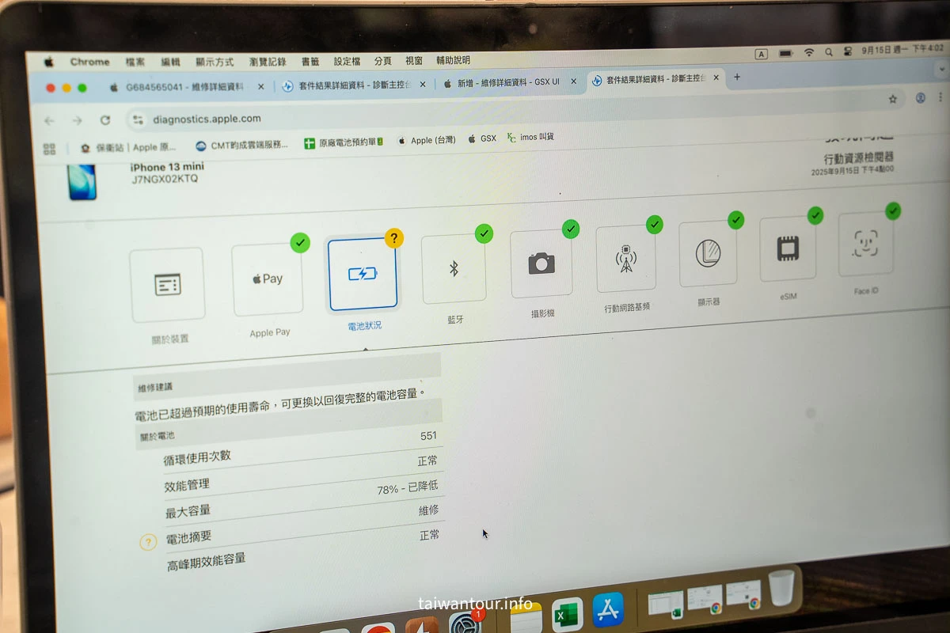Open the 保衛站 | Apple 原 bookmark
This screenshot has height=633, width=950.
tap(128, 147)
